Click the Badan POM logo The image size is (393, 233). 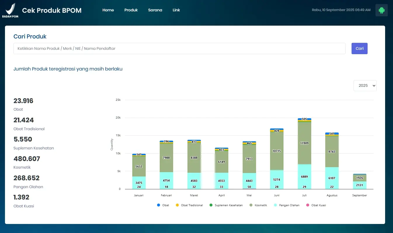[x=10, y=10]
